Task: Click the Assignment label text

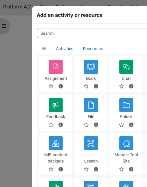Action: coord(56,78)
